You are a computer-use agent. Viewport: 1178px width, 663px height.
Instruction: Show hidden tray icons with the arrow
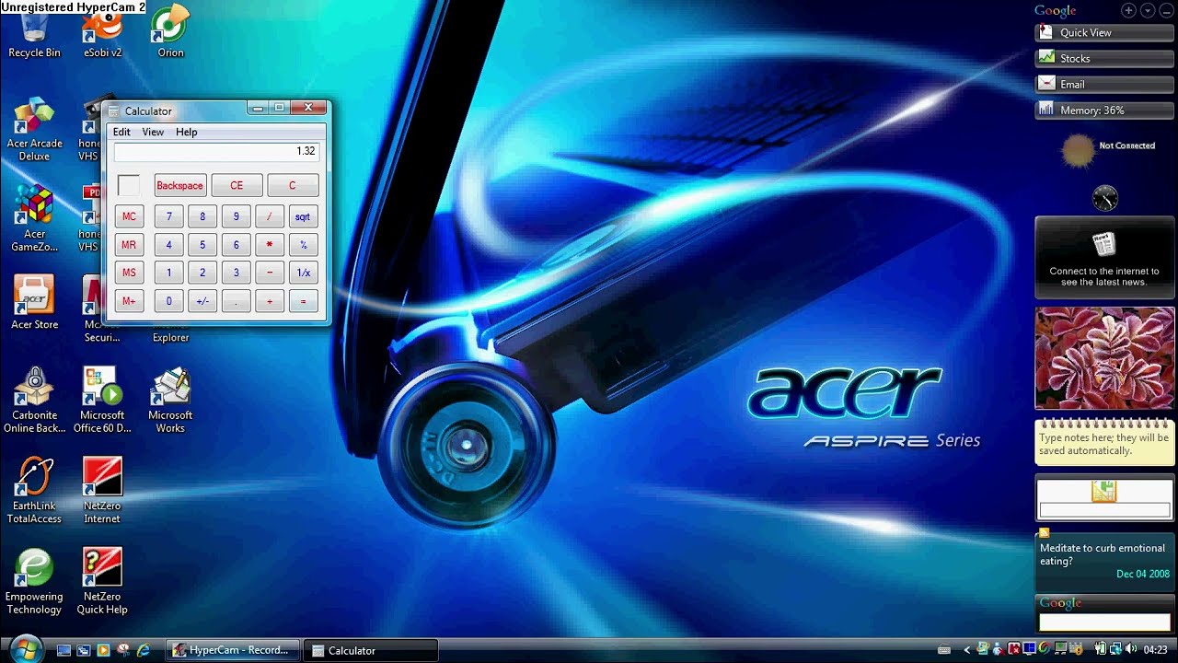(x=967, y=650)
